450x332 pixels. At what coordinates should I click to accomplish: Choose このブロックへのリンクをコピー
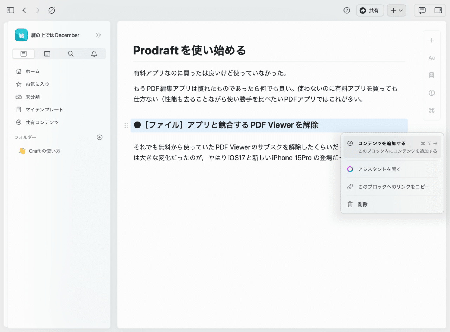coord(392,187)
